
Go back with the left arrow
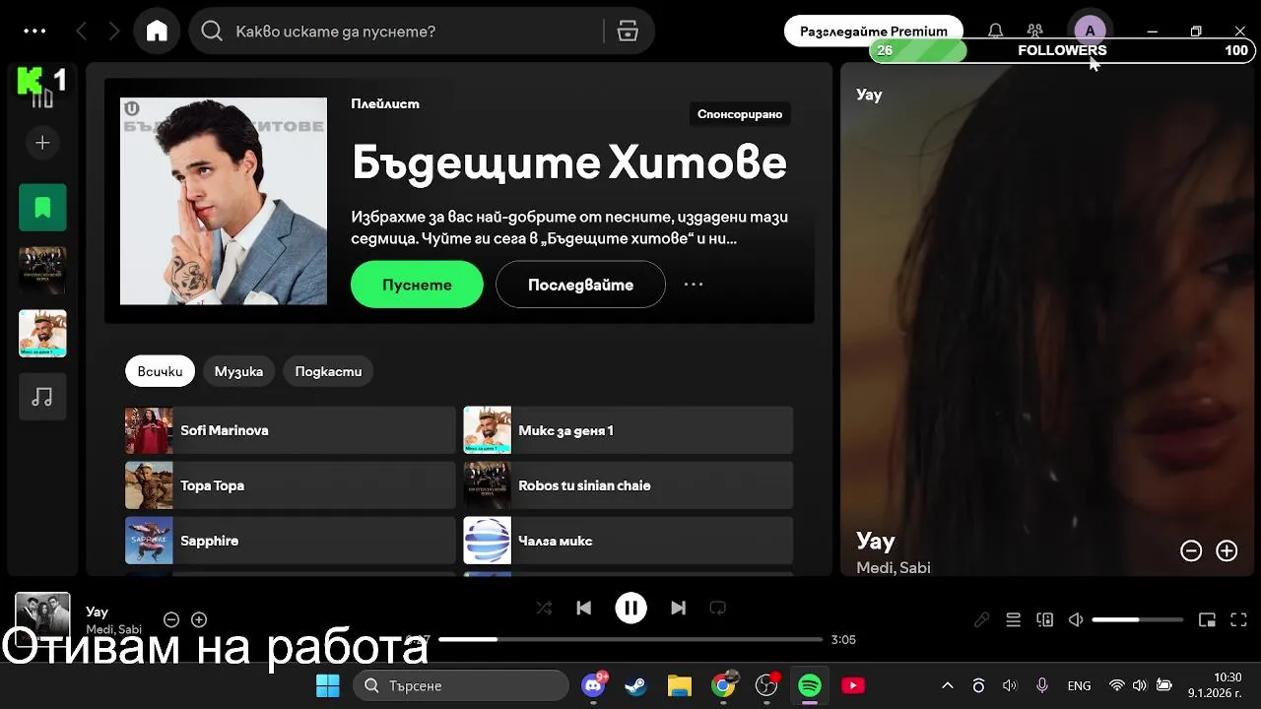(82, 32)
